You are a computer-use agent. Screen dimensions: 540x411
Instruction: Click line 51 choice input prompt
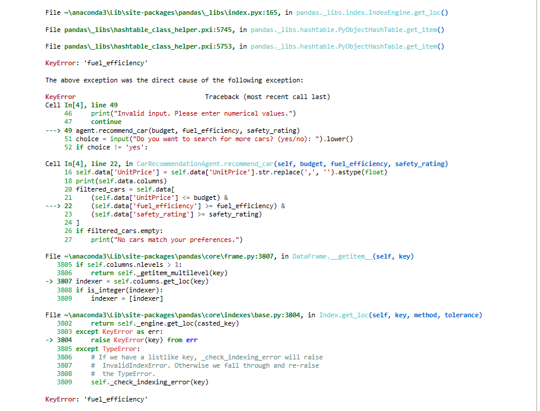214,139
